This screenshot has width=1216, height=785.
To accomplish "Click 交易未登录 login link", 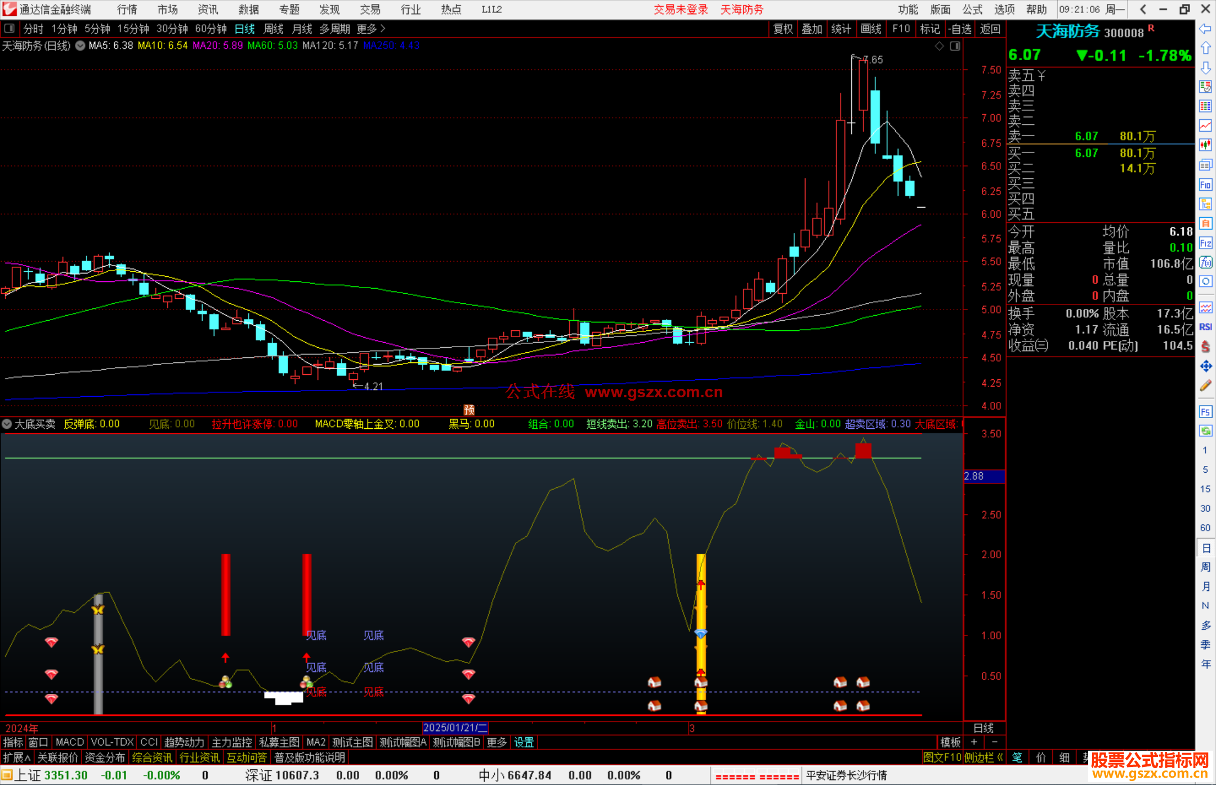I will click(681, 10).
